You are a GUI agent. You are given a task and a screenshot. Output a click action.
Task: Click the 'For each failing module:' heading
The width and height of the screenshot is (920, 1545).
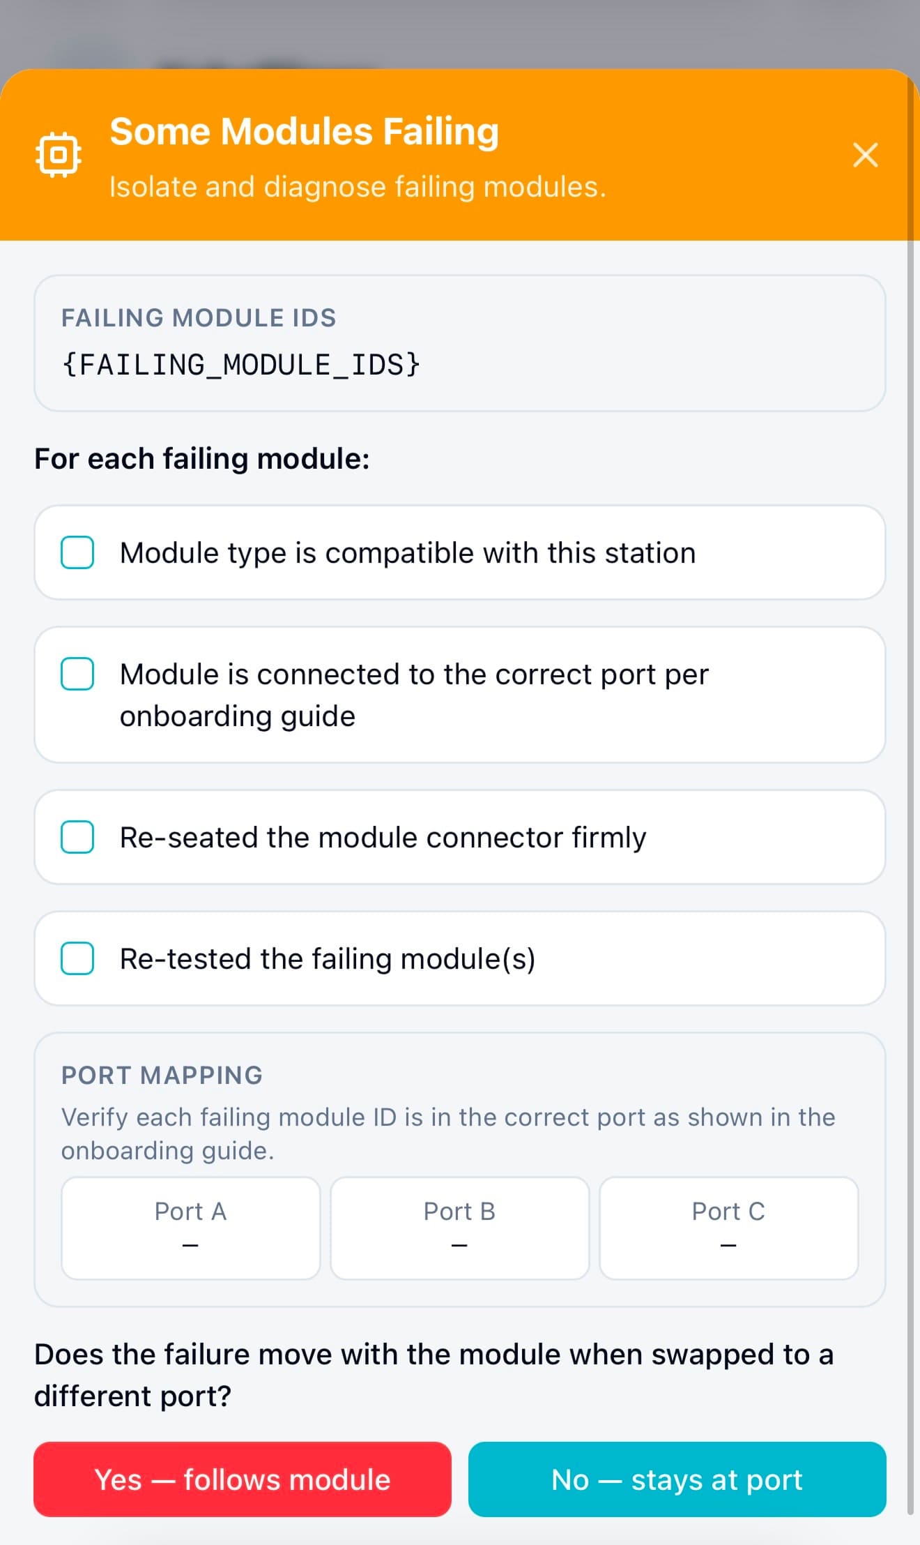(201, 459)
